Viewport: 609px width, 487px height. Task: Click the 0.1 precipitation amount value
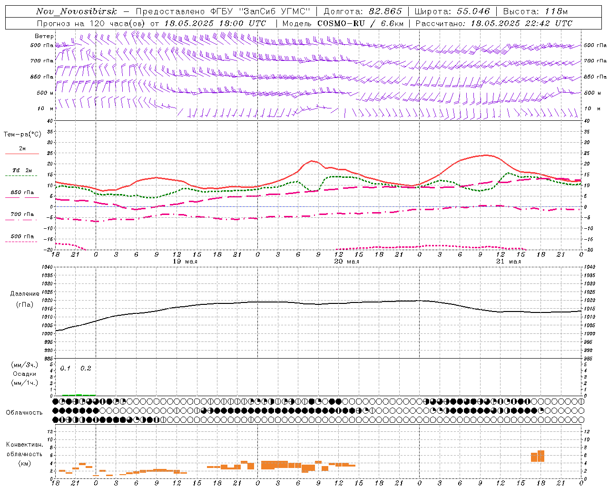(65, 369)
